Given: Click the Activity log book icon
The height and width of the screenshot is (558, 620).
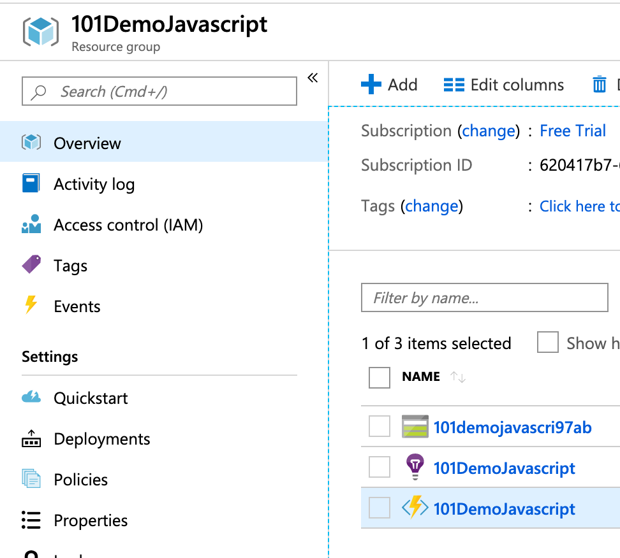Looking at the screenshot, I should coord(31,183).
